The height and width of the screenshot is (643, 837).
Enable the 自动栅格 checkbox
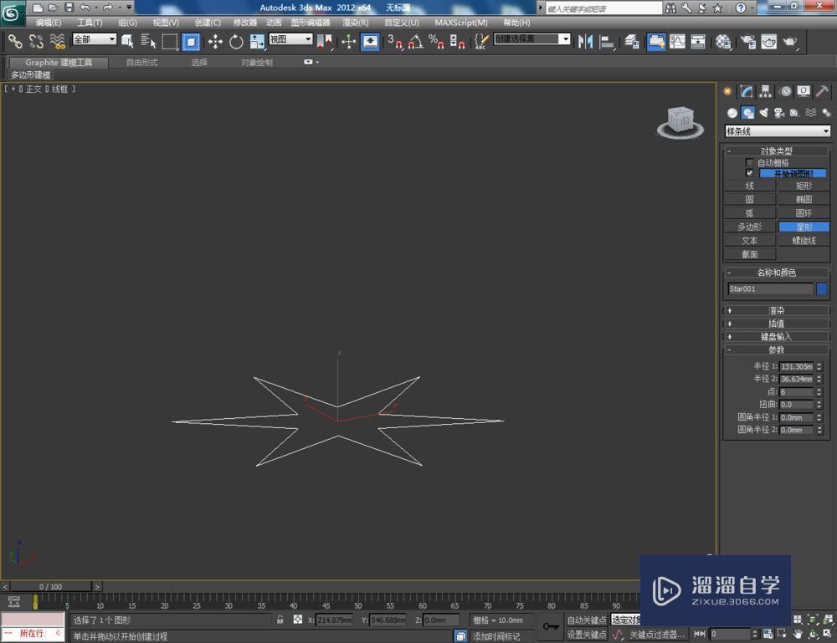pos(749,161)
